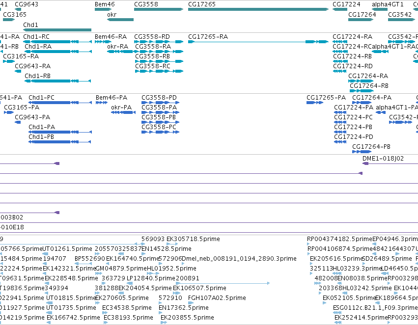This screenshot has width=418, height=325.
Task: Click protein label CG3558-PD
Action: [159, 98]
